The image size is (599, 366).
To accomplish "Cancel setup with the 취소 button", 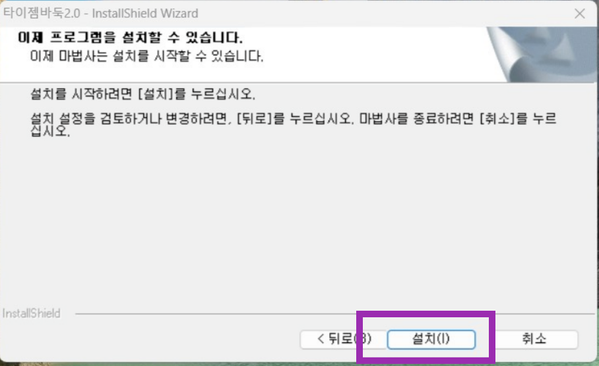I will point(534,339).
